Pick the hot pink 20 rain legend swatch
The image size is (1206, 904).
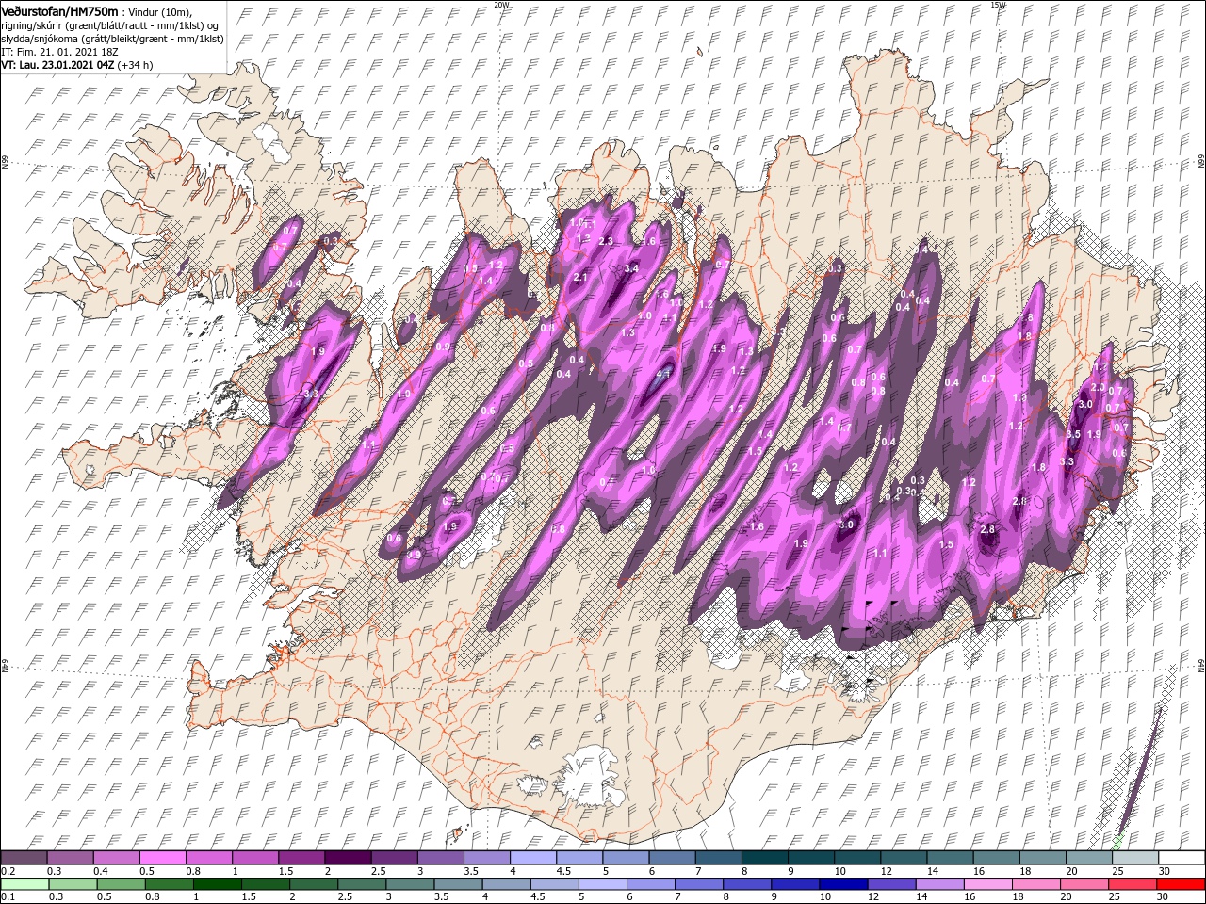pyautogui.click(x=1086, y=884)
